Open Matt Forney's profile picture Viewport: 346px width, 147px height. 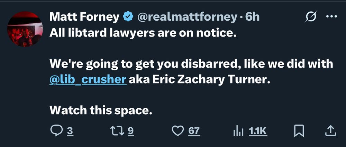pos(25,29)
